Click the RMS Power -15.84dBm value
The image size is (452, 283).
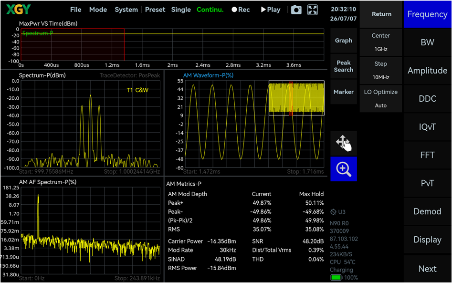click(x=221, y=268)
